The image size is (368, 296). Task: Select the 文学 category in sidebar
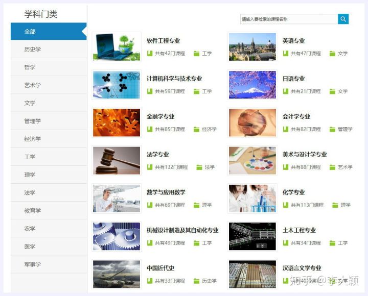(49, 103)
